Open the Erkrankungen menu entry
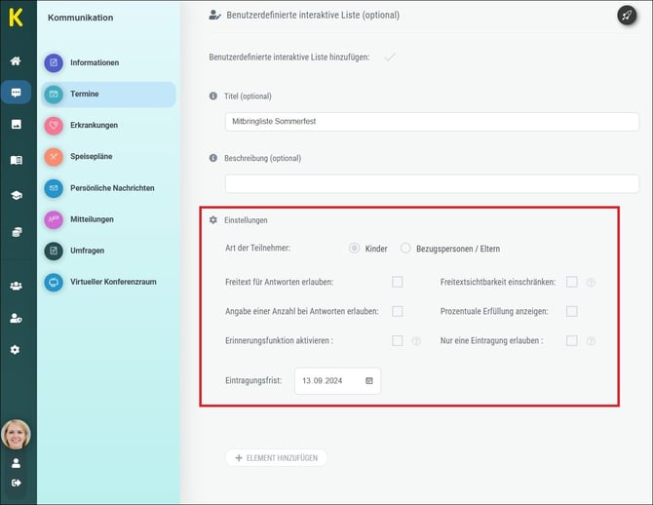The height and width of the screenshot is (505, 653). tap(108, 126)
